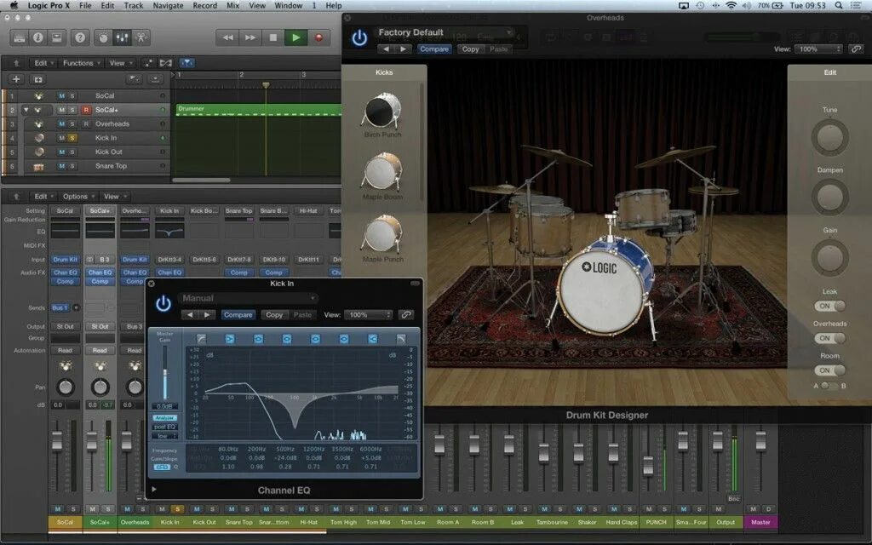Open the Track menu
Viewport: 872px width, 545px height.
[x=134, y=6]
